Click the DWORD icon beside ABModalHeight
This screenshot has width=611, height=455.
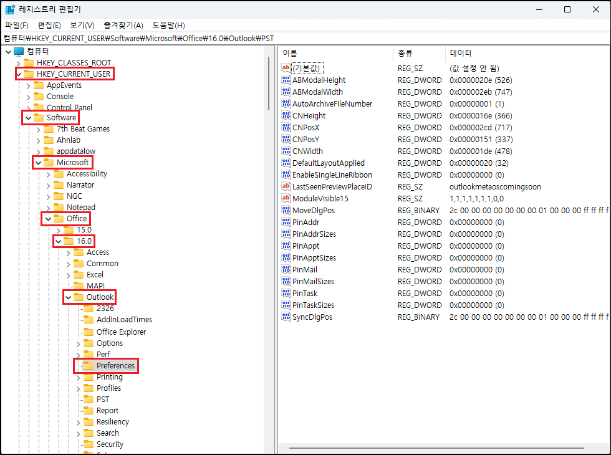[x=286, y=80]
